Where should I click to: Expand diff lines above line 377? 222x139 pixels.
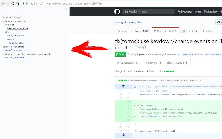coord(123,86)
